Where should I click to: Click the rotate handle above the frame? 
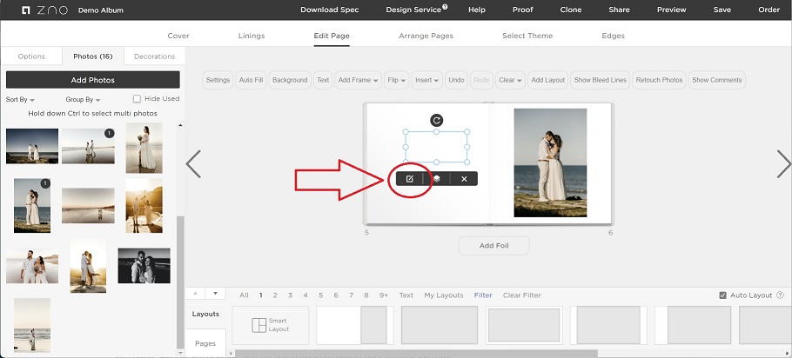point(437,120)
